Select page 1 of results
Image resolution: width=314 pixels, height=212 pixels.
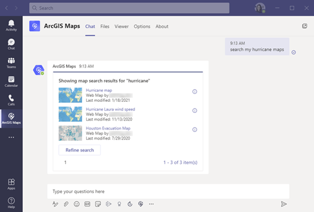pyautogui.click(x=65, y=162)
